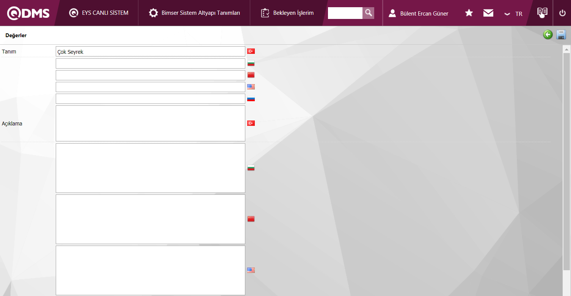Image resolution: width=571 pixels, height=296 pixels.
Task: Click Tanım Bulgarian language input field
Action: pyautogui.click(x=151, y=63)
